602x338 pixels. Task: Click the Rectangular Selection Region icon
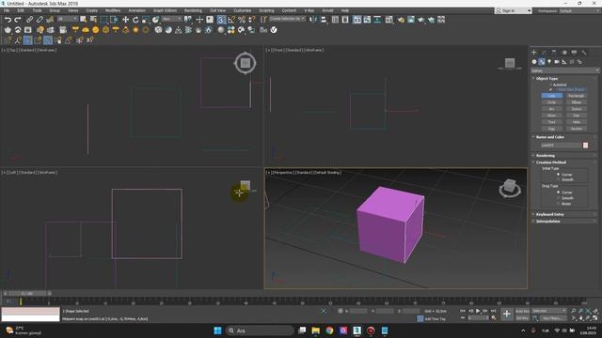coord(103,20)
